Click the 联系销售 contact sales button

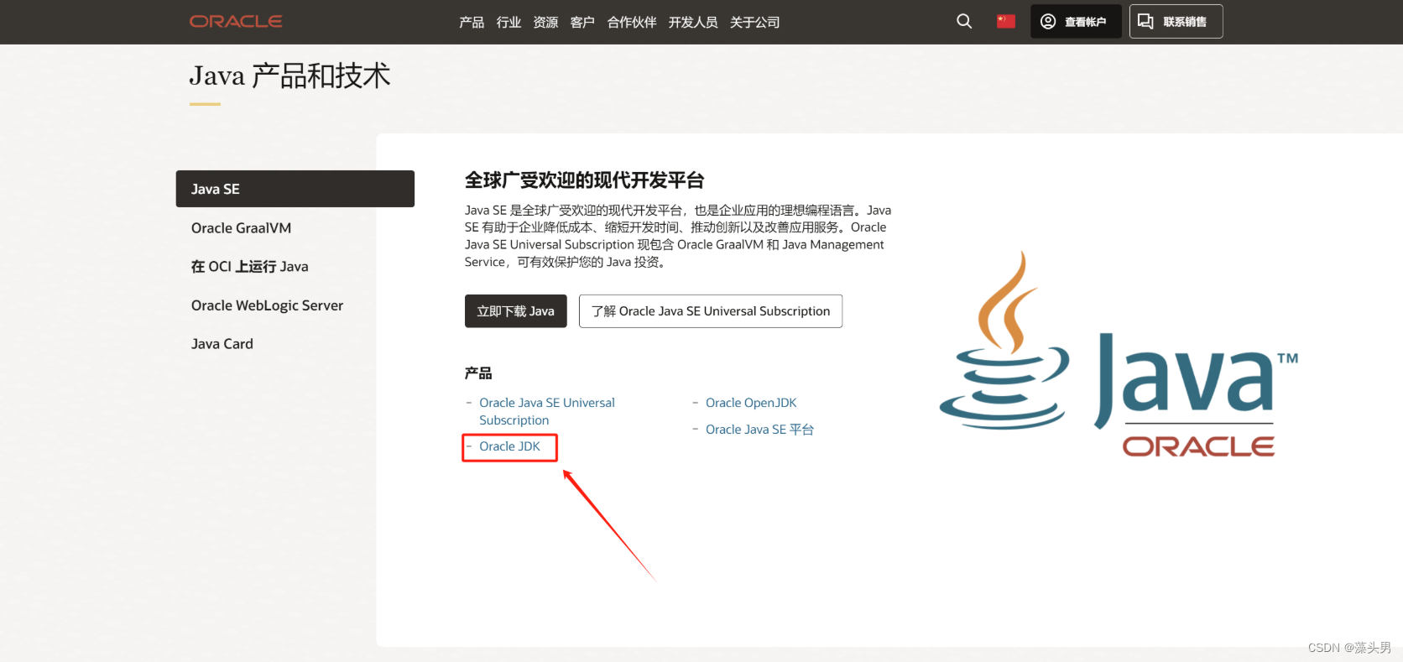point(1176,21)
